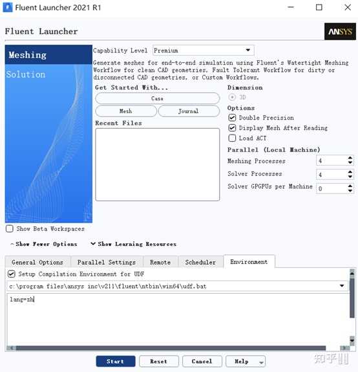The height and width of the screenshot is (372, 358).
Task: Click the ANSYS logo
Action: (x=340, y=31)
